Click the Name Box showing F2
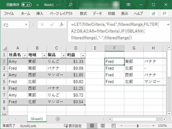The image size is (172, 129). click(13, 25)
